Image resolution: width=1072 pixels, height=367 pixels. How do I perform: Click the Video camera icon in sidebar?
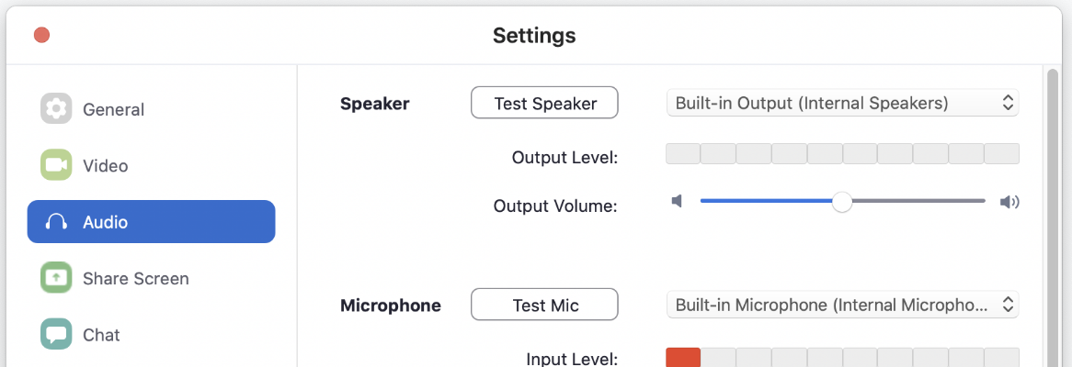[56, 165]
